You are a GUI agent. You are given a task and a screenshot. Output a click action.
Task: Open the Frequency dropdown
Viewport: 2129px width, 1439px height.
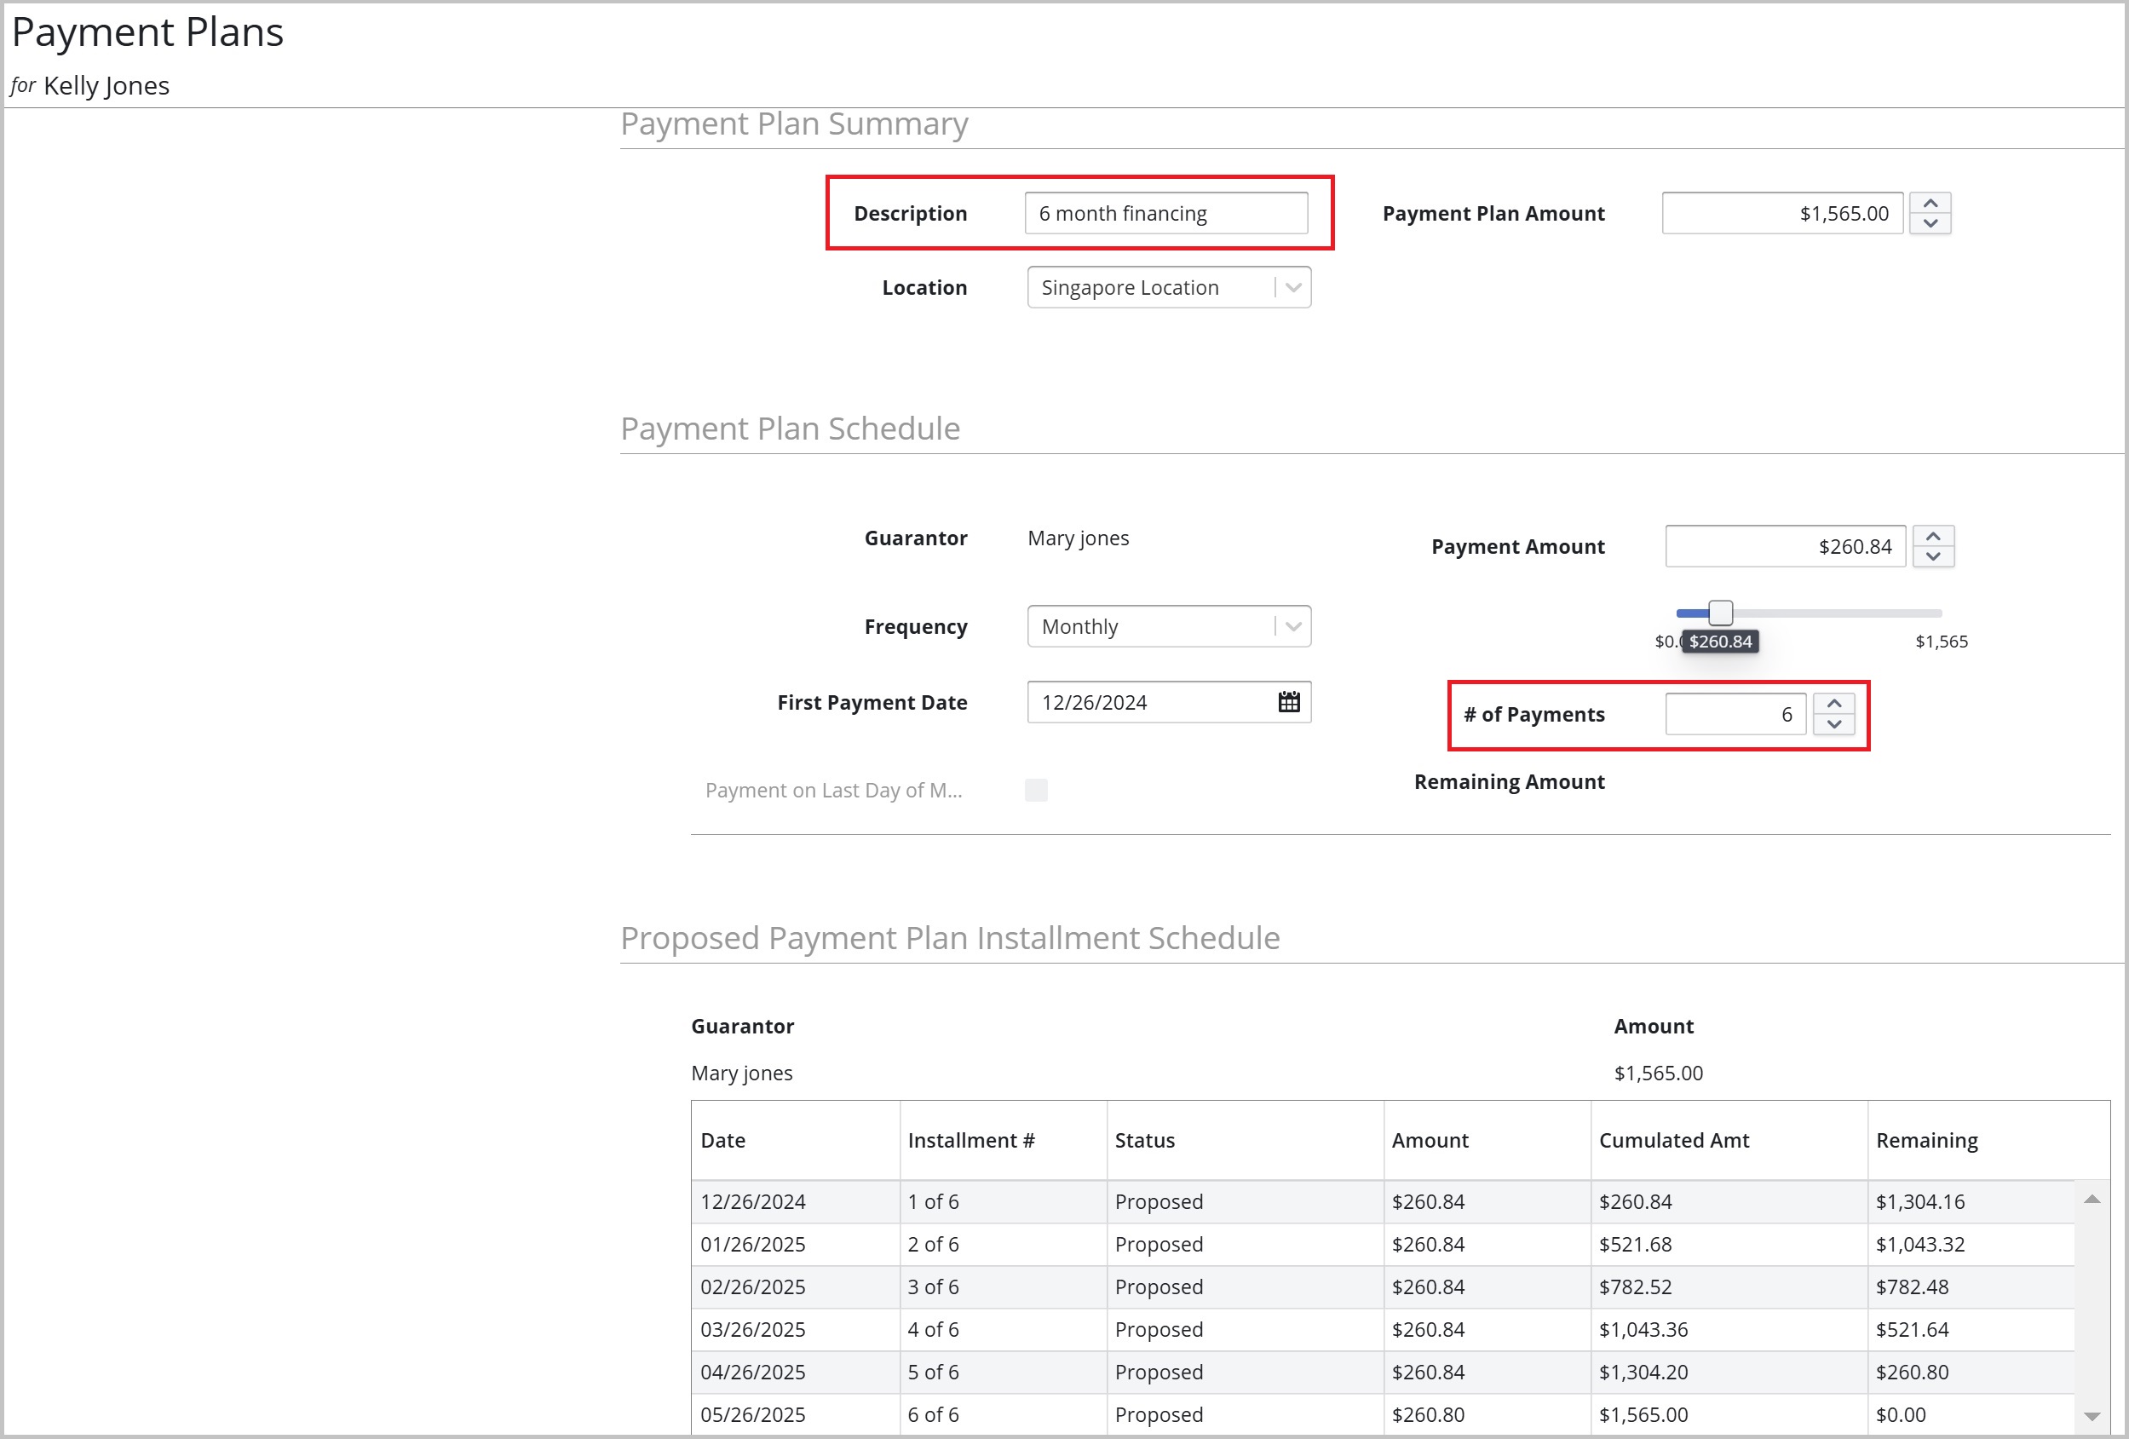point(1169,626)
